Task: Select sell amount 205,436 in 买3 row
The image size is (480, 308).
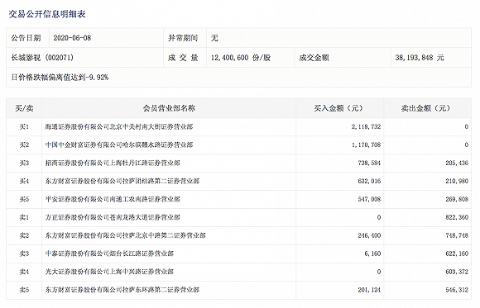Action: coord(457,163)
